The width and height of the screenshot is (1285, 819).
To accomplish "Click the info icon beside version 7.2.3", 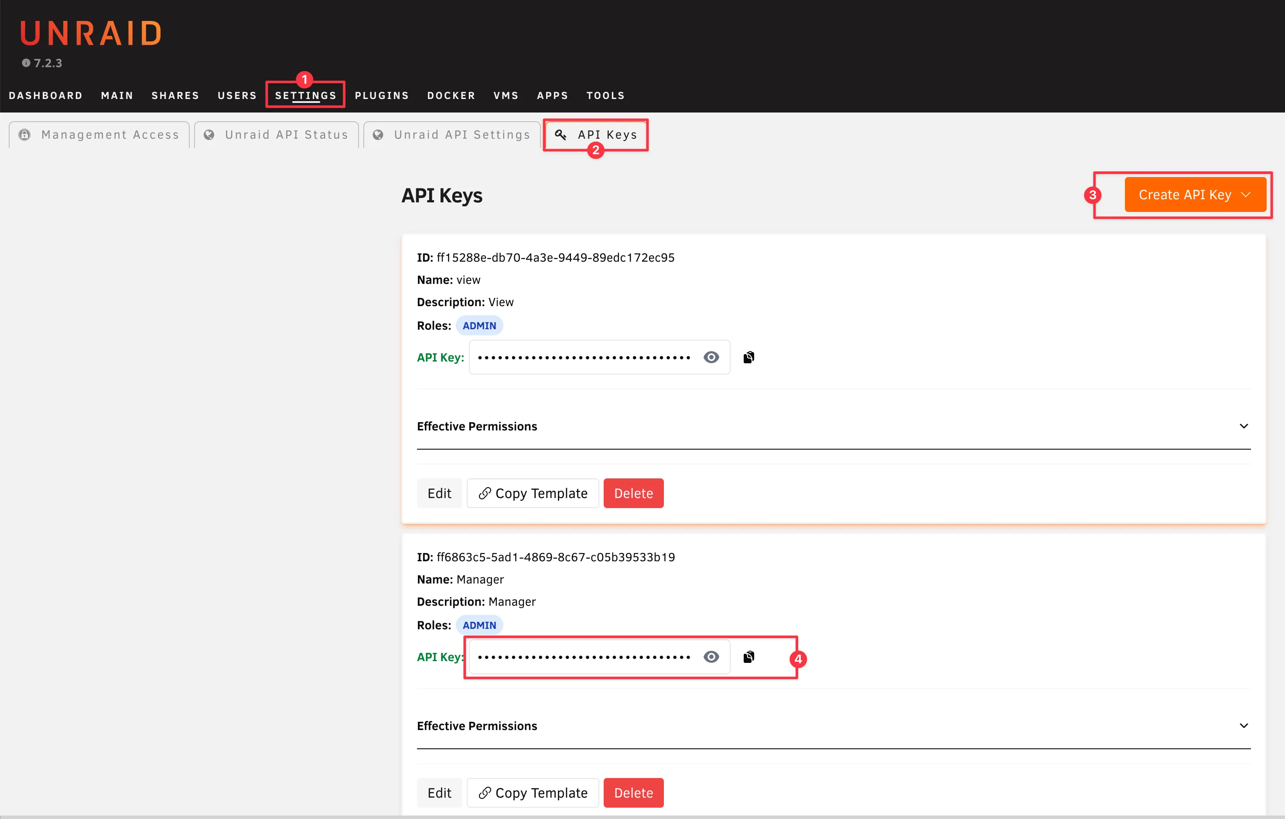I will [x=26, y=63].
